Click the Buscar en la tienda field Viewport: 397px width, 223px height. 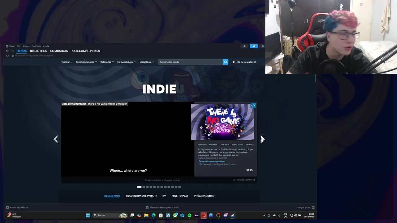[190, 62]
